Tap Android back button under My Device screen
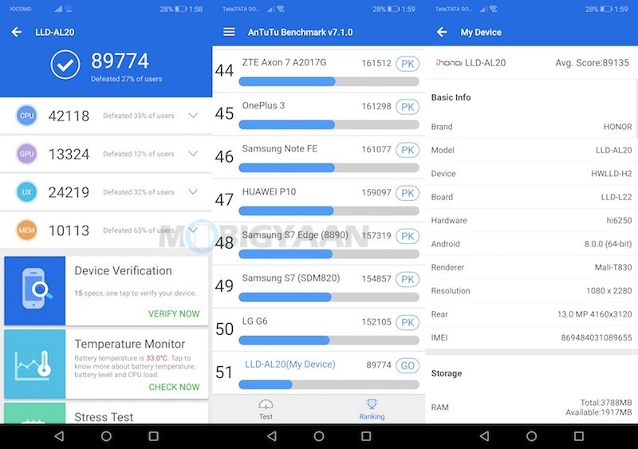The height and width of the screenshot is (449, 638). [485, 436]
